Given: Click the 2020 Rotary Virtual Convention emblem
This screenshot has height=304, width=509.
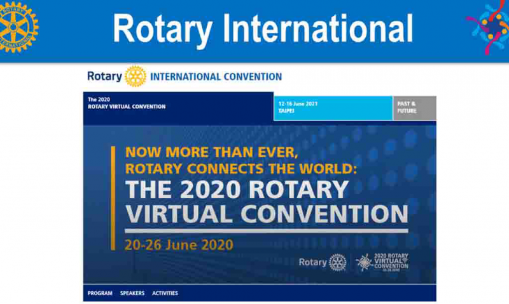Looking at the screenshot, I should [382, 263].
